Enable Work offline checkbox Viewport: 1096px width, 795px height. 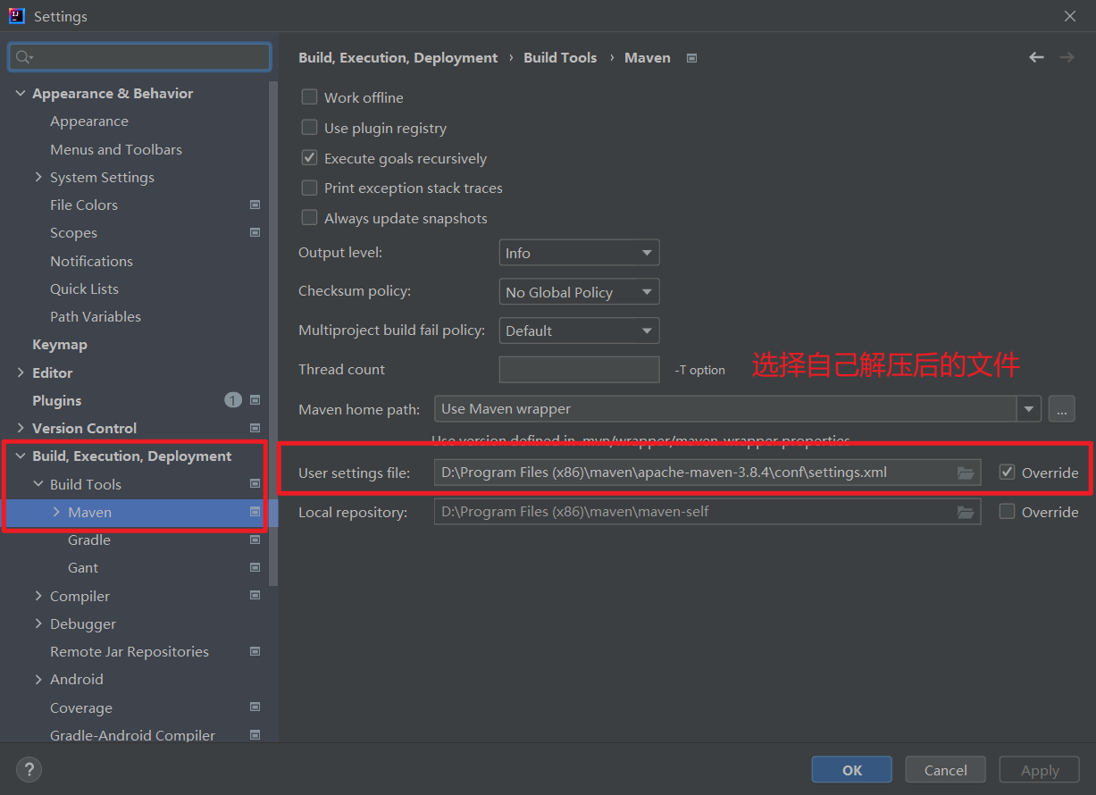pyautogui.click(x=309, y=97)
